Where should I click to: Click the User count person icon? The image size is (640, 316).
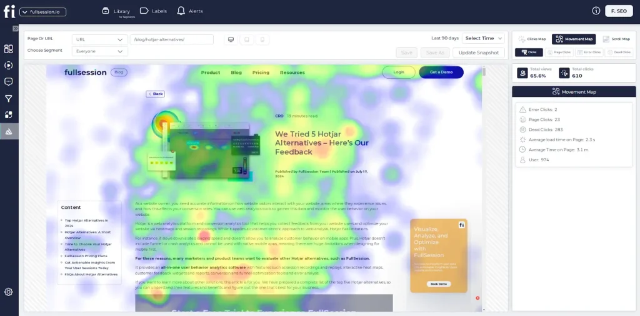[522, 160]
